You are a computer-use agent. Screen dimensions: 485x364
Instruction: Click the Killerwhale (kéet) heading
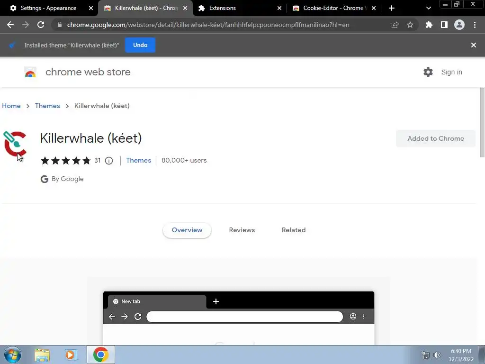[x=91, y=138]
